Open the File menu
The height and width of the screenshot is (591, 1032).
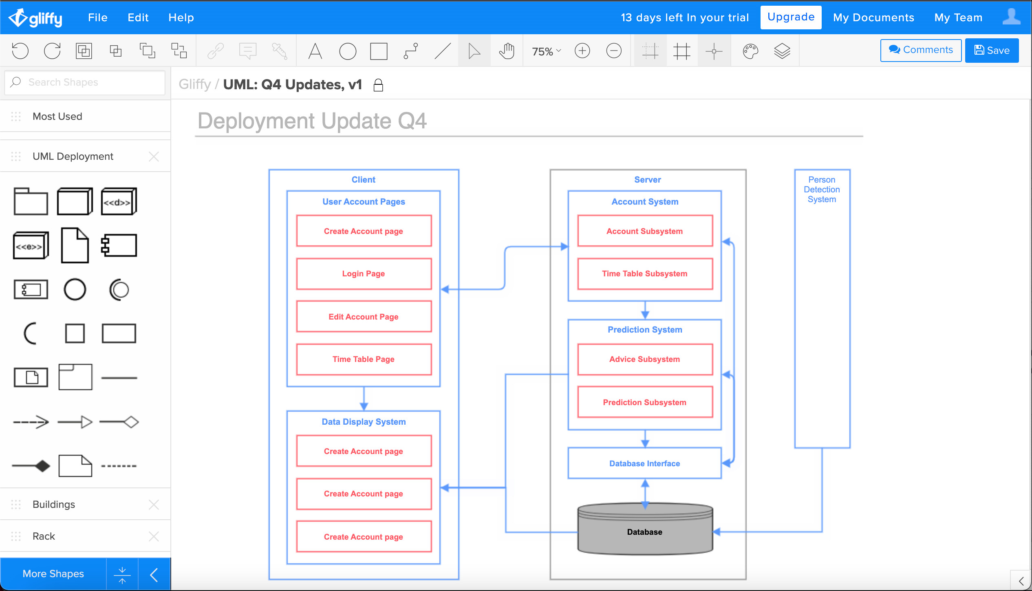98,18
